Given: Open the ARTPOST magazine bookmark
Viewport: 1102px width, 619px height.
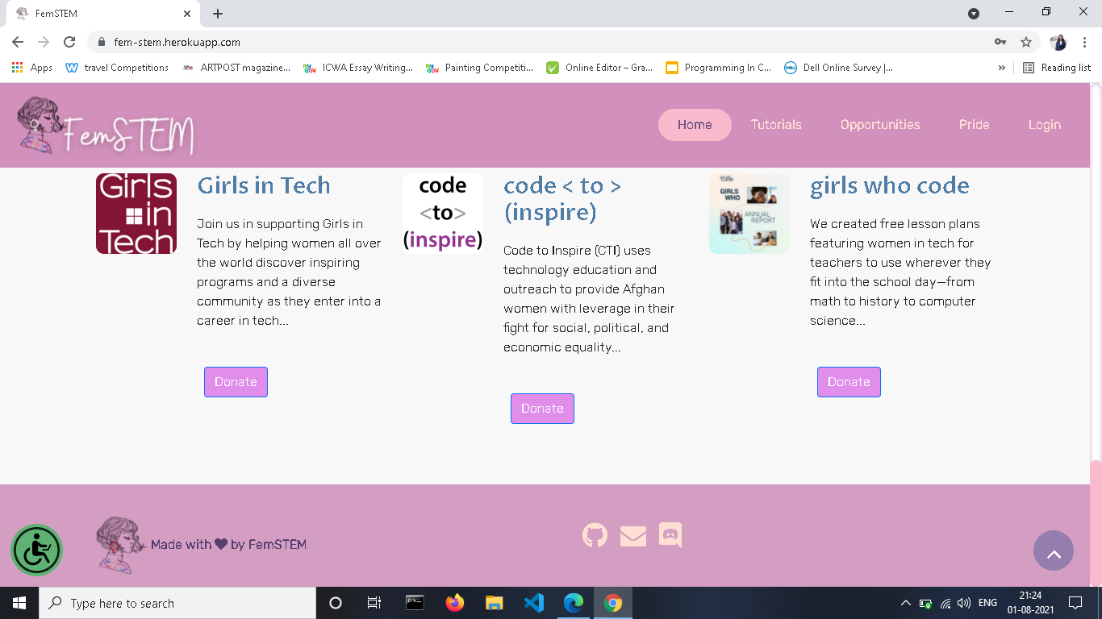Looking at the screenshot, I should coord(236,68).
